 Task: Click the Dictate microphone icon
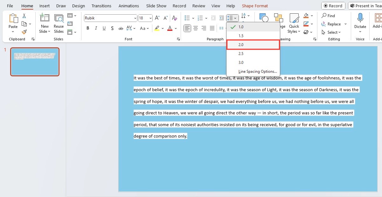click(x=360, y=18)
